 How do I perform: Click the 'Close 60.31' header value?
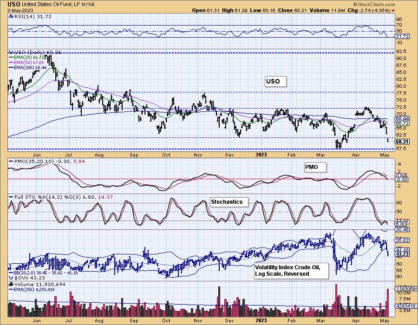coord(293,10)
